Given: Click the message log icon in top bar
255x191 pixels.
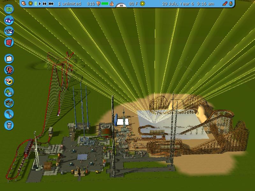Looking at the screenshot, I should coord(24,4).
